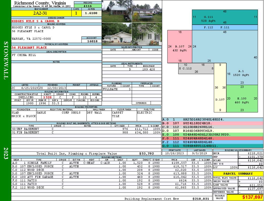
Task: Click the pink B.107 sketch section
Action: coord(180,46)
